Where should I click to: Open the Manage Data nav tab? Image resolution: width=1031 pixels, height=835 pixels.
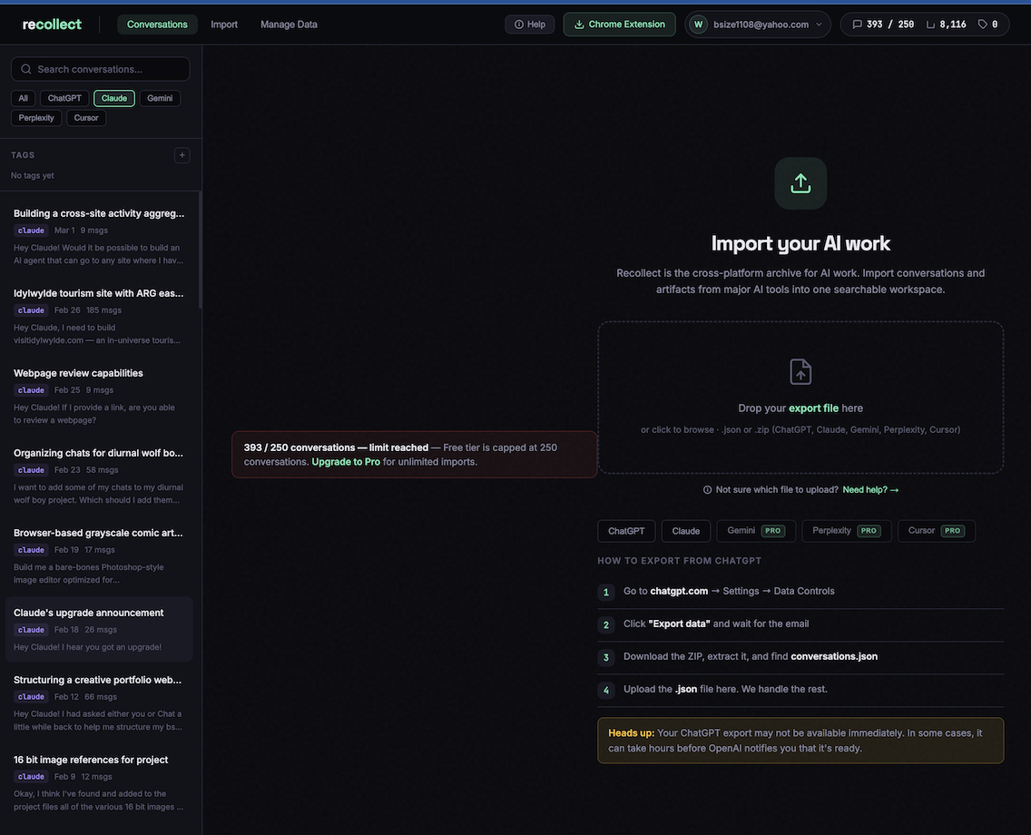click(289, 25)
